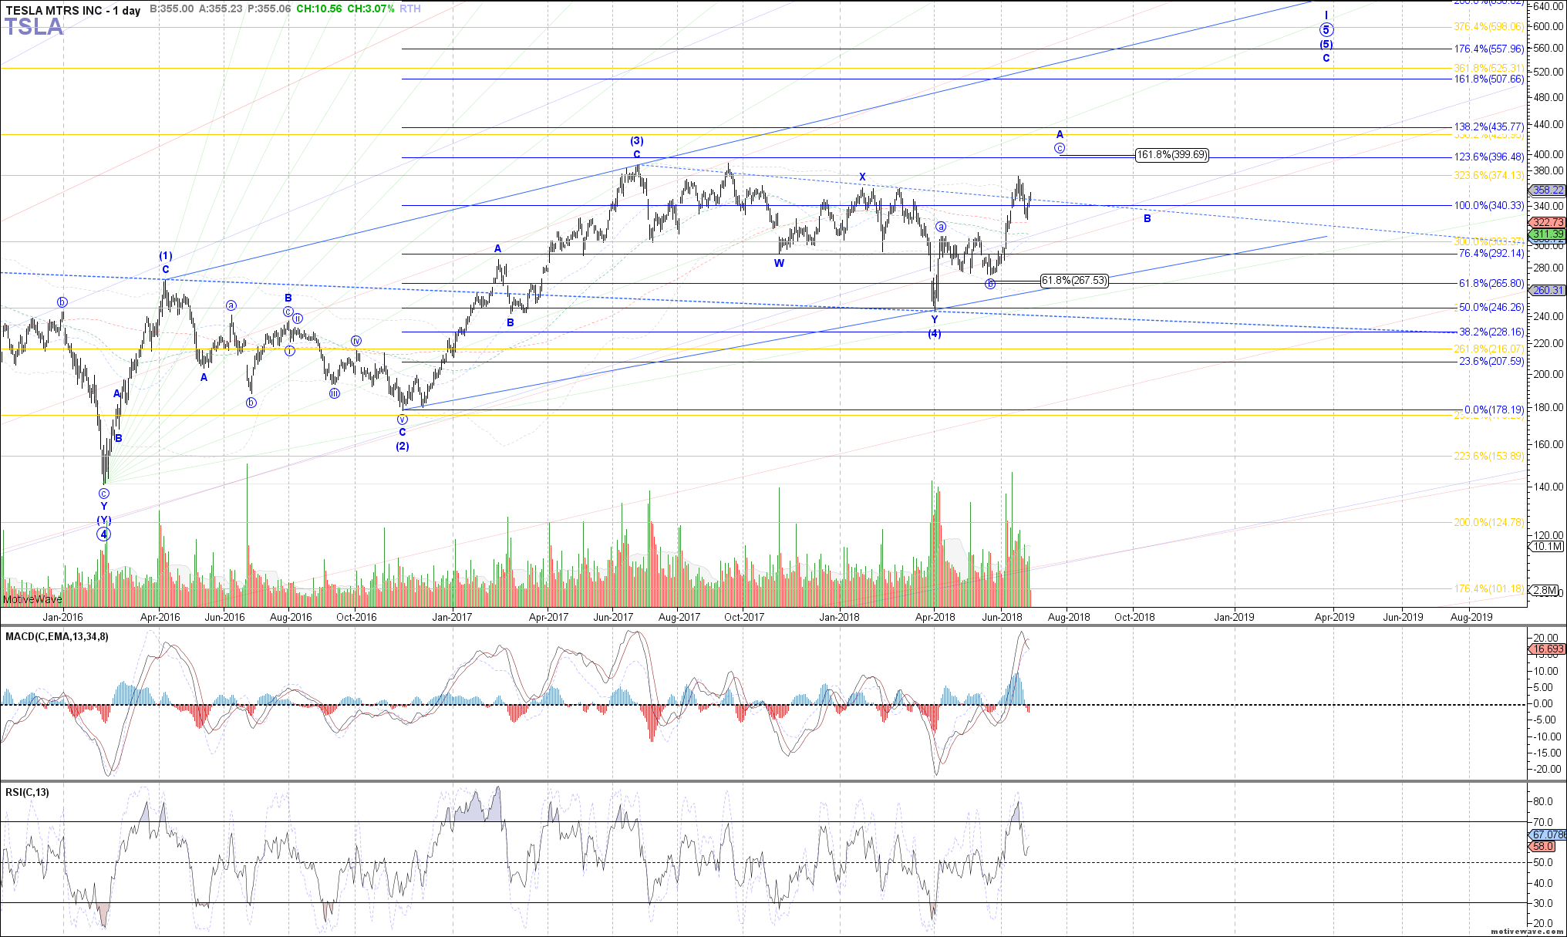
Task: Click the (2) wave label at low
Action: (403, 447)
